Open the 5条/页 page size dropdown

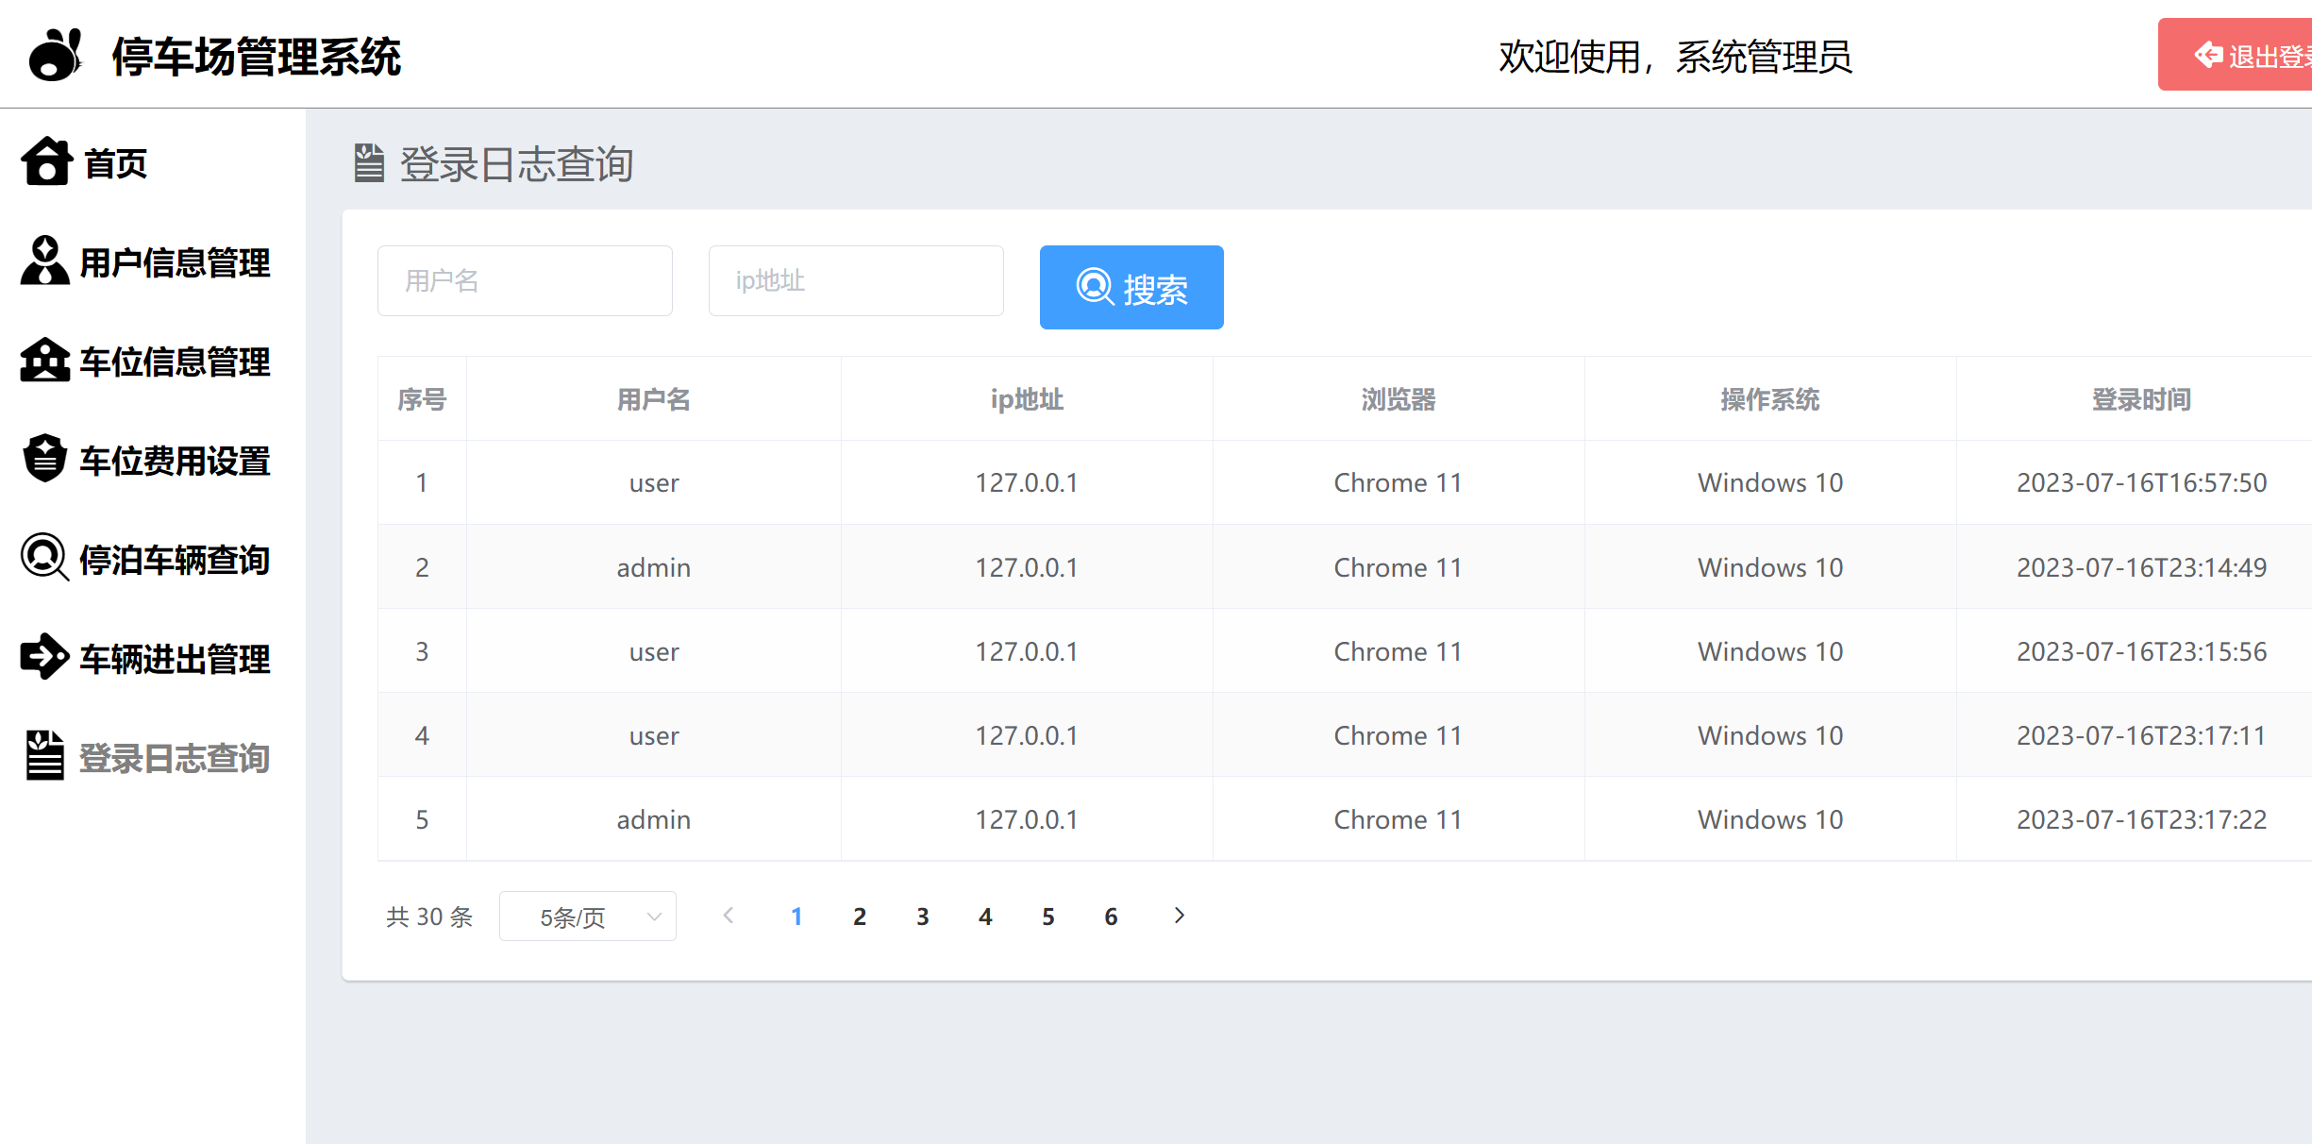[x=587, y=916]
